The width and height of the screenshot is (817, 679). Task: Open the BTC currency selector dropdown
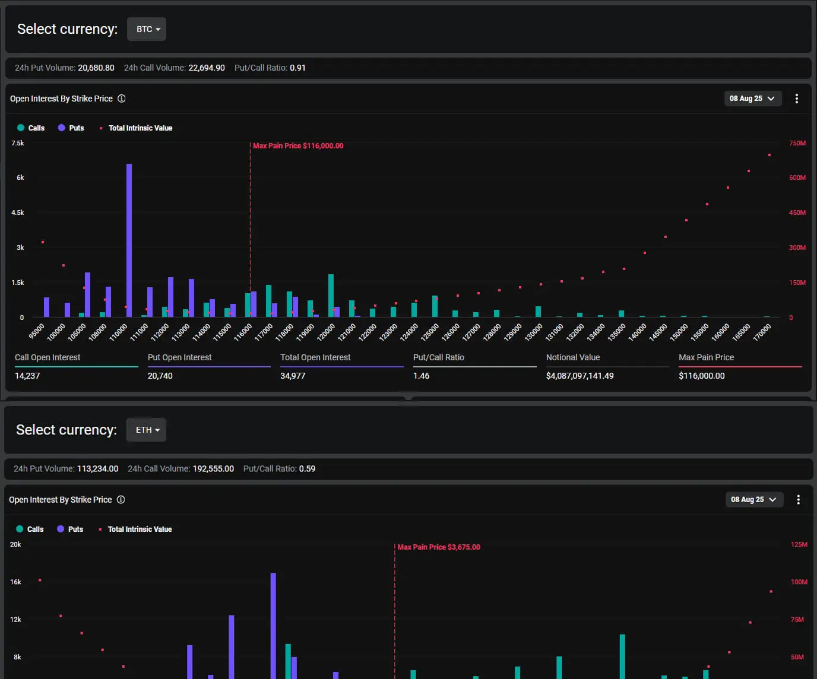coord(147,29)
